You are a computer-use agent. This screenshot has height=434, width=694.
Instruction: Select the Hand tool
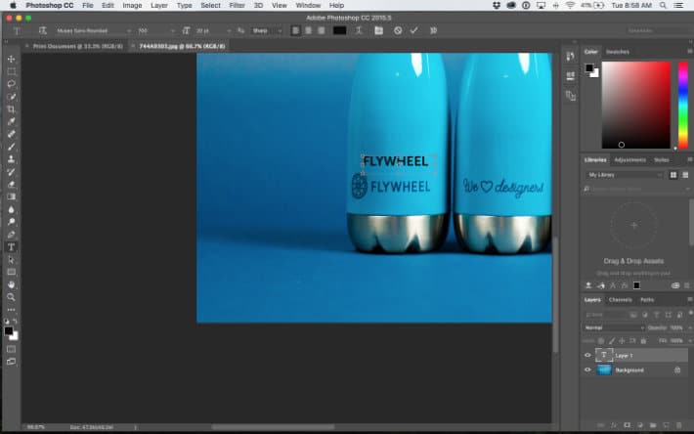(12, 284)
